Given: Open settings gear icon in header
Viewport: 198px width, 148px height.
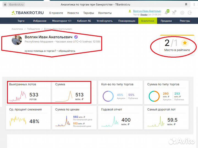Looking at the screenshot, I should click(x=182, y=13).
